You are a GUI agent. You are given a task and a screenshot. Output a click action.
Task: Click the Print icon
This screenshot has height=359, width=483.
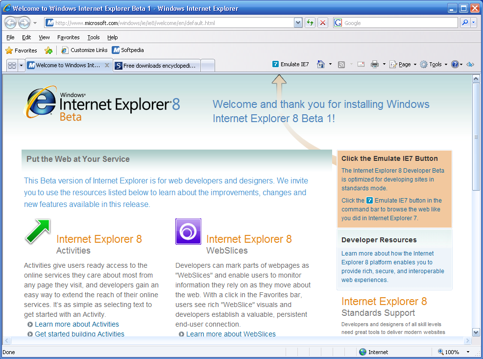[374, 64]
